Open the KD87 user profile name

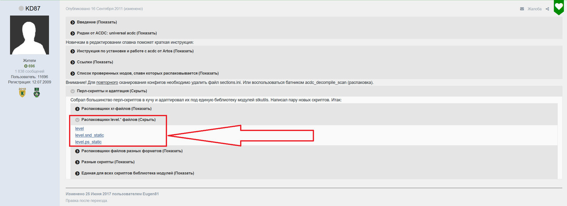[33, 8]
